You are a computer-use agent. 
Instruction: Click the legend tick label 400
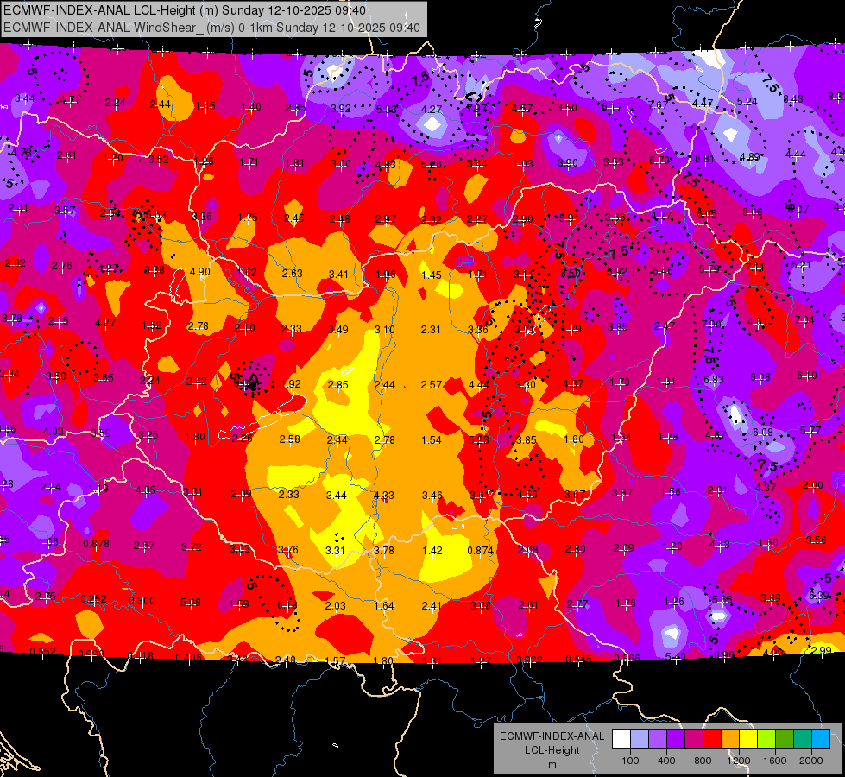tap(666, 761)
